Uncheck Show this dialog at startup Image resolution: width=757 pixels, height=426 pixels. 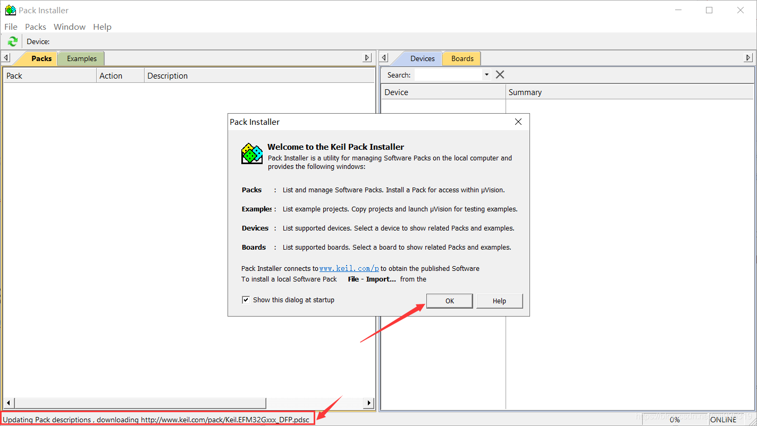click(x=246, y=300)
